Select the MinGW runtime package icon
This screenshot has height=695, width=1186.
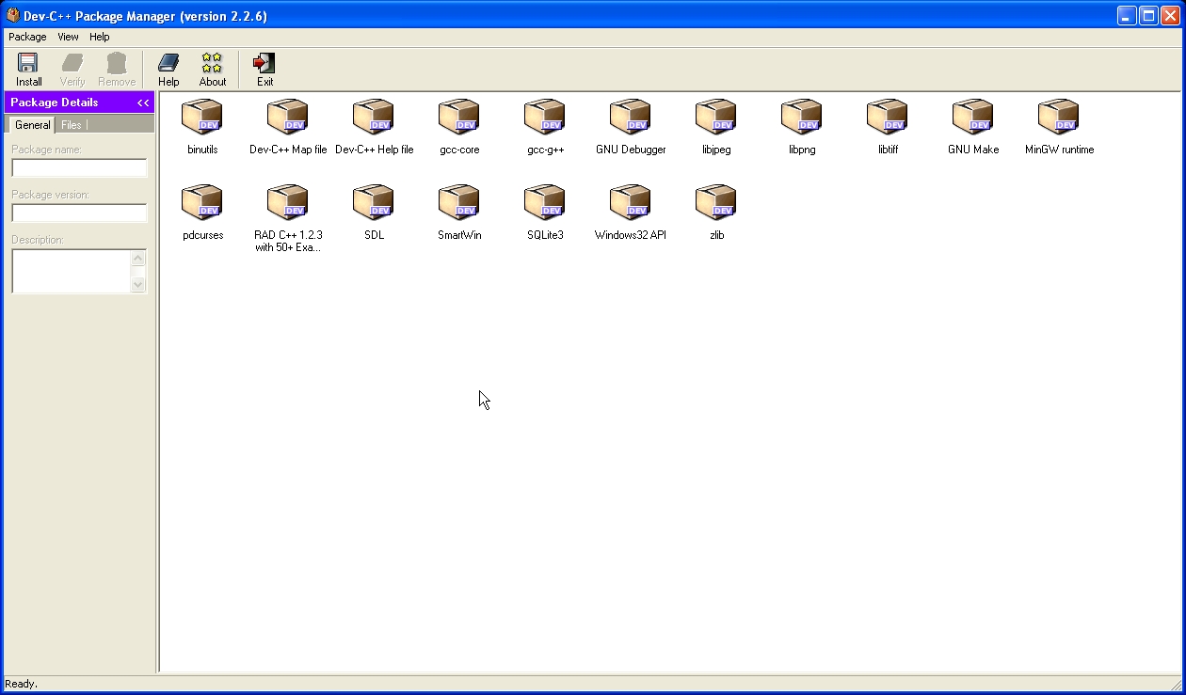pos(1059,118)
